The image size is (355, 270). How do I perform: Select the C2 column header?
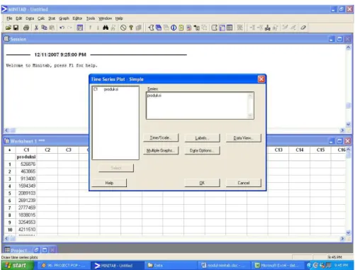pos(47,150)
